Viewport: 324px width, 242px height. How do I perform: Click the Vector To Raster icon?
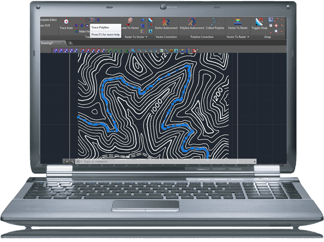[x=237, y=23]
